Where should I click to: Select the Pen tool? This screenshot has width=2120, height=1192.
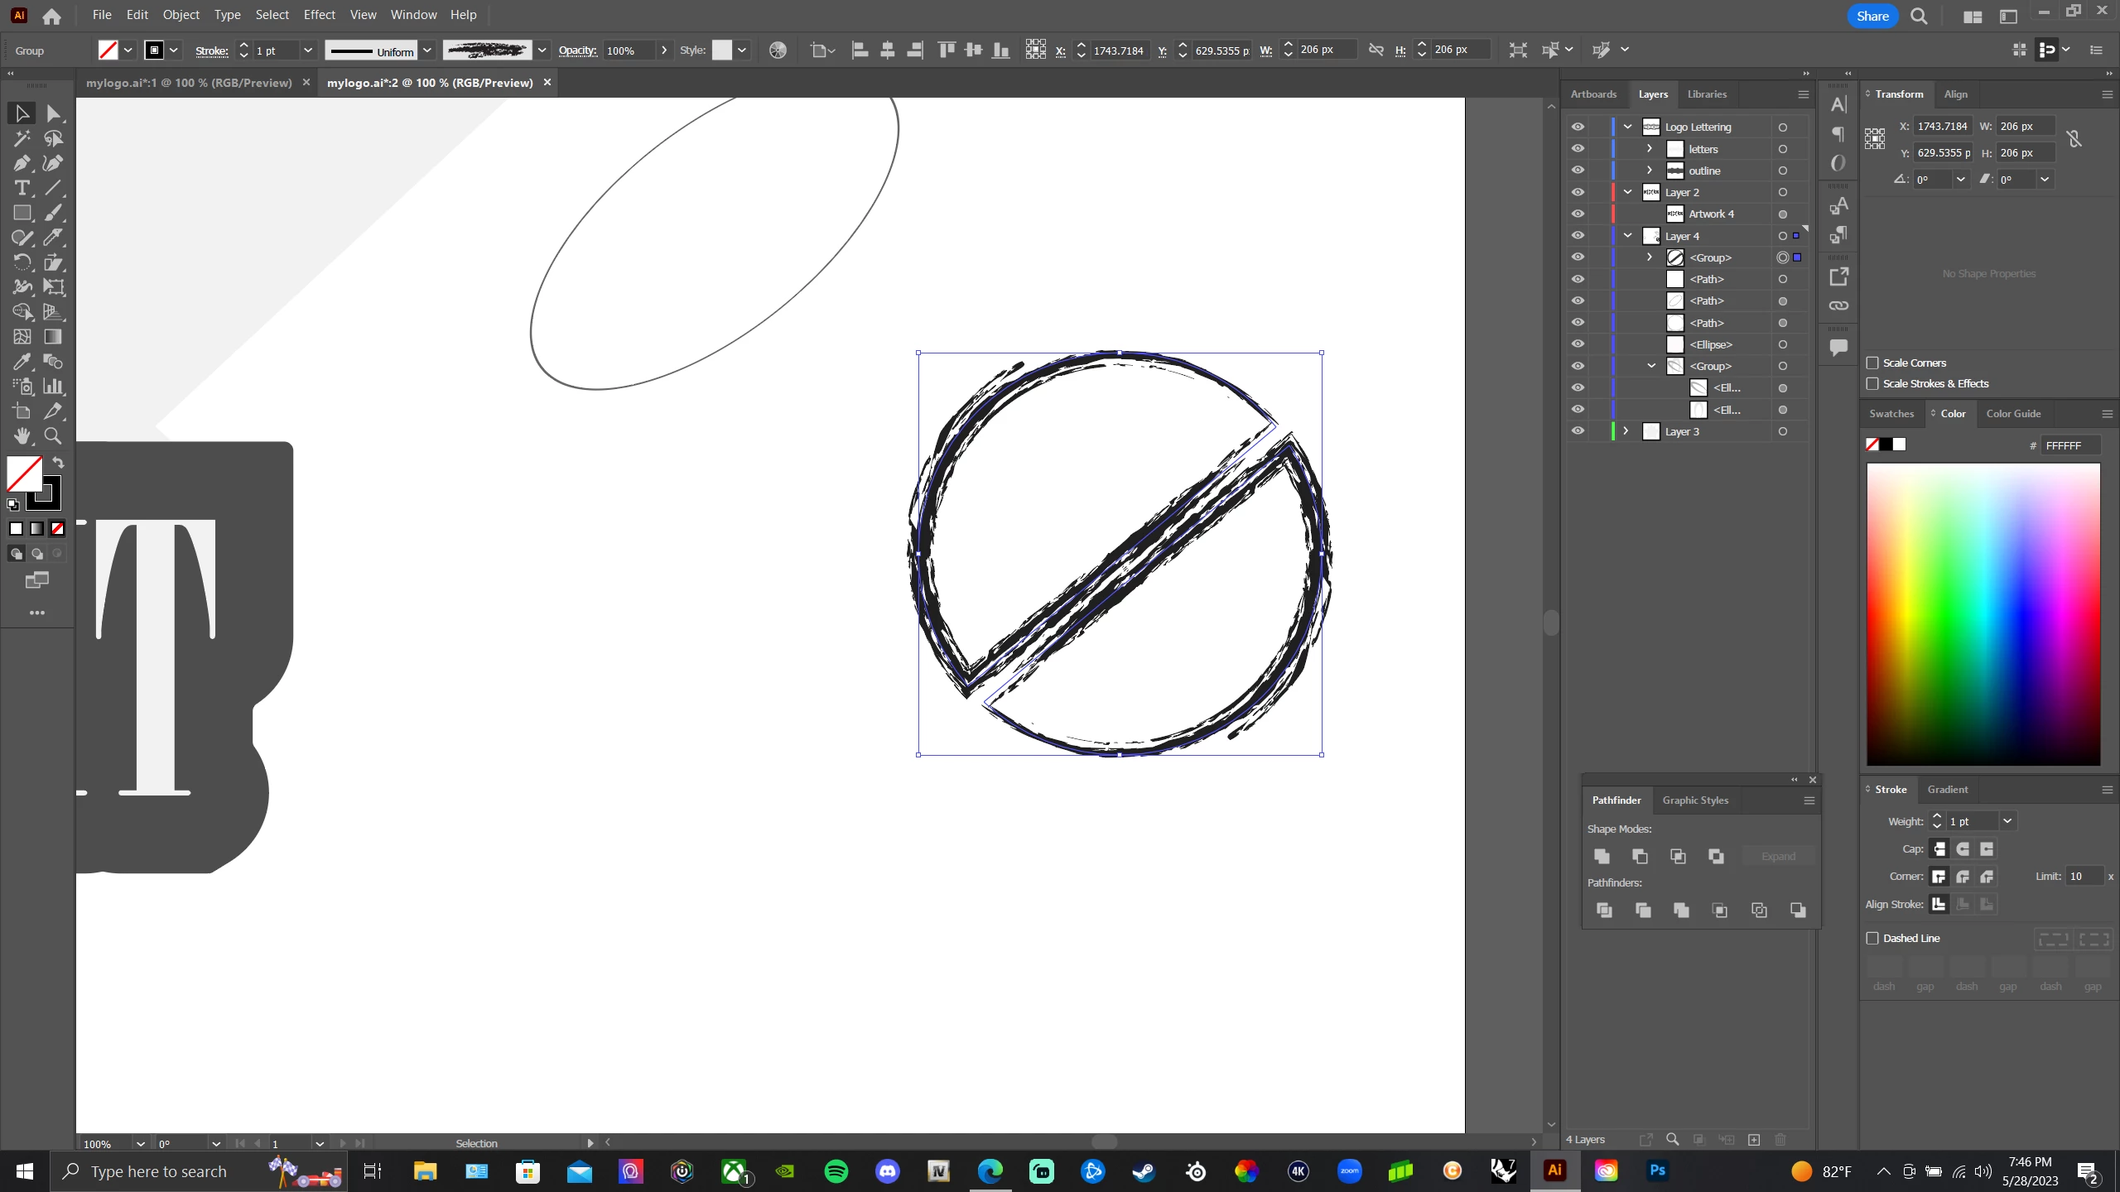22,163
